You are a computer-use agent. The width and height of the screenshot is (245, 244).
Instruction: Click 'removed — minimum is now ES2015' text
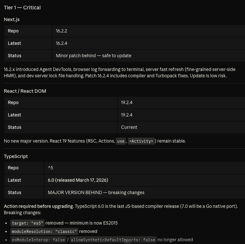(82, 223)
